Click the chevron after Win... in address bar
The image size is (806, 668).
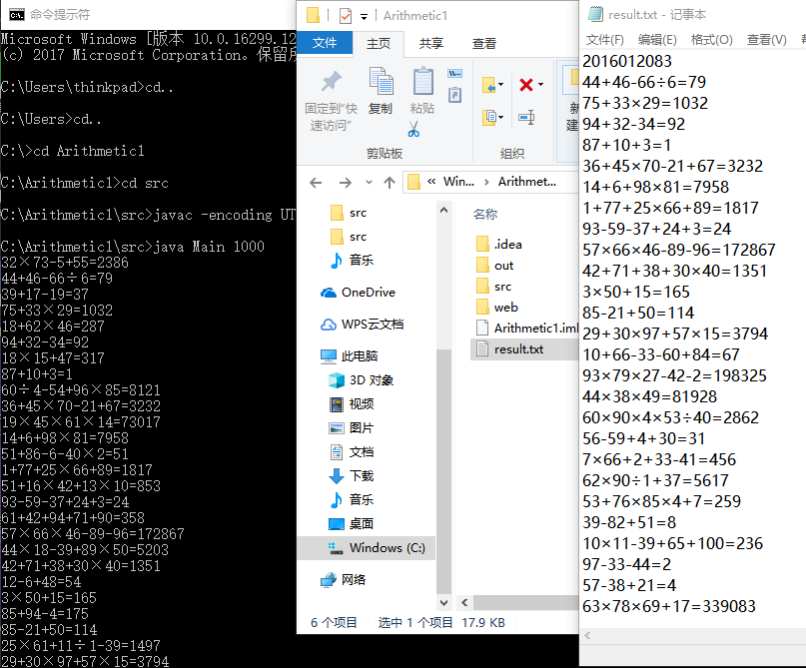(486, 182)
